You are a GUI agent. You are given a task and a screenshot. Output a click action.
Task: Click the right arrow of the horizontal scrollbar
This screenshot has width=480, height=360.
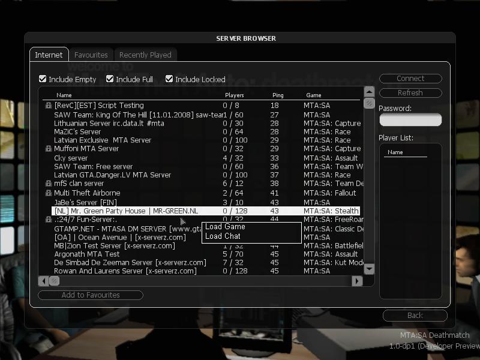(357, 281)
